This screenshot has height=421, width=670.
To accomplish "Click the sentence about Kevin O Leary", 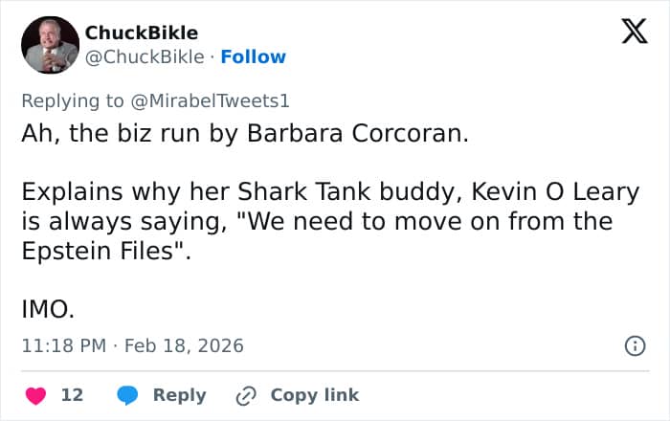I will pos(330,191).
